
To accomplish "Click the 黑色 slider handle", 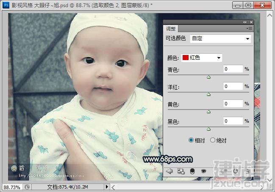I will tap(208, 129).
